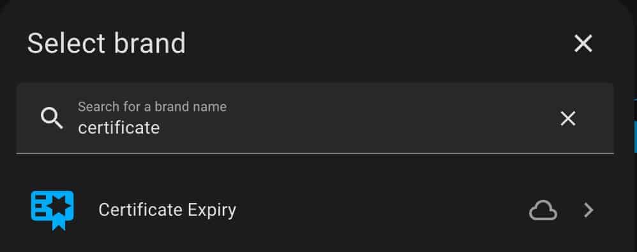Click the X inside the search box
This screenshot has width=637, height=252.
coord(567,119)
